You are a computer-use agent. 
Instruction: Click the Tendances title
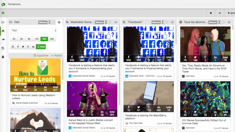click(x=14, y=4)
